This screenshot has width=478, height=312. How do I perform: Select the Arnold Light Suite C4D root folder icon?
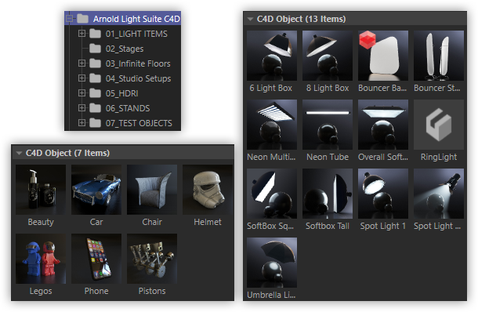click(82, 19)
